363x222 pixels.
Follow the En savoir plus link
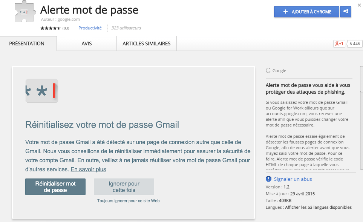coord(89,170)
